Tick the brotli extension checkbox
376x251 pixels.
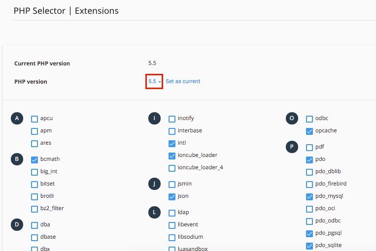click(34, 197)
